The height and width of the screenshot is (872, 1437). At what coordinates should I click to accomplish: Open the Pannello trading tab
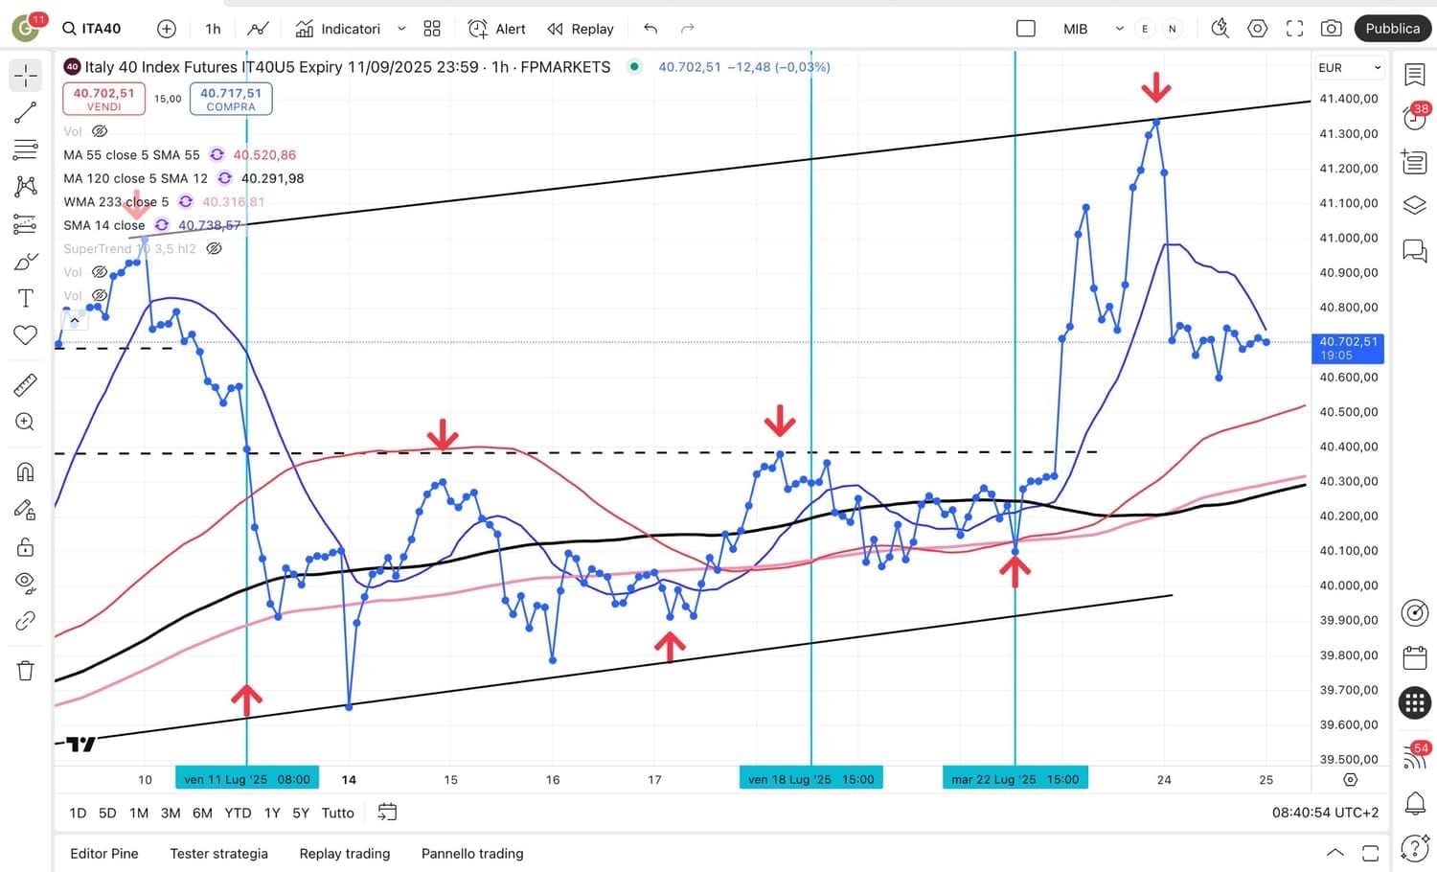coord(472,854)
